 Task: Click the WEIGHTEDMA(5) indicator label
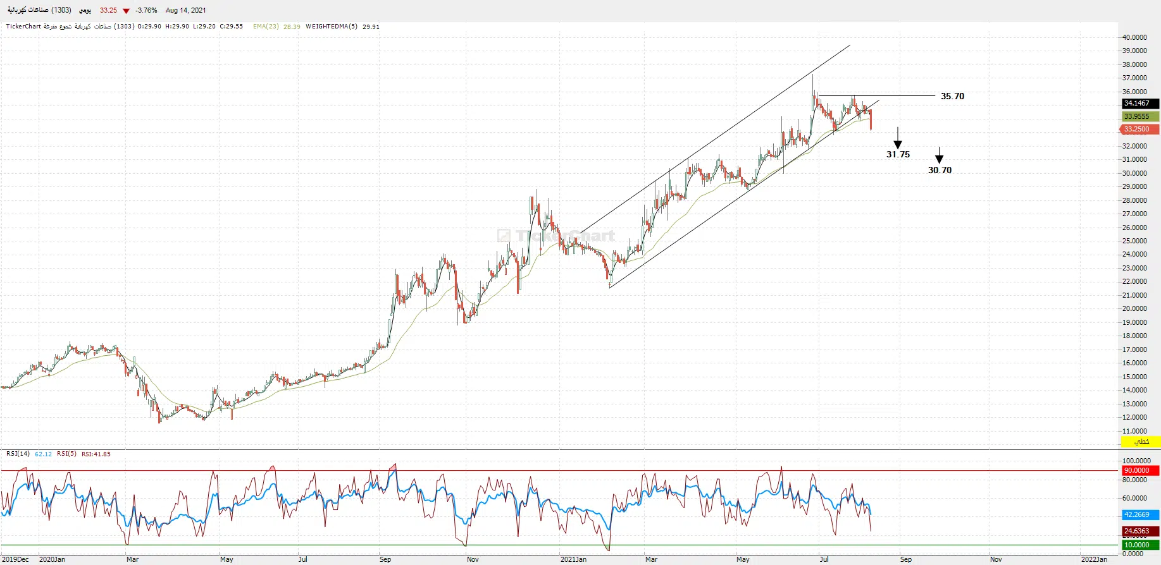pyautogui.click(x=331, y=27)
